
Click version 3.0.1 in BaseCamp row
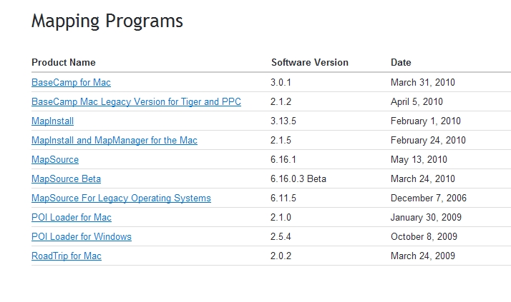tap(281, 82)
